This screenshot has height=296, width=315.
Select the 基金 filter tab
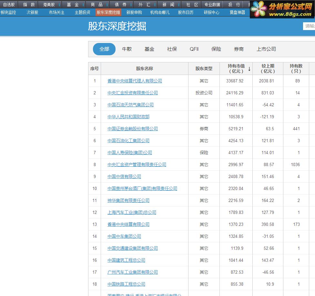149,49
